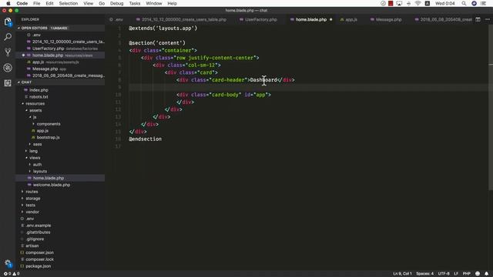The image size is (493, 277).
Task: Open the editor more actions ellipsis
Action: click(488, 19)
